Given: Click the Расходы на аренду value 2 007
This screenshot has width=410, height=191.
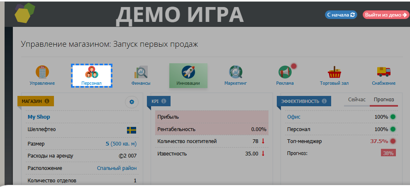Looking at the screenshot, I should (127, 156).
